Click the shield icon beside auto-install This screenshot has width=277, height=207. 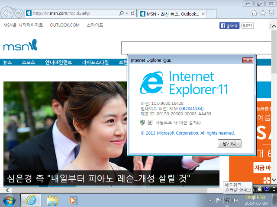coord(142,122)
